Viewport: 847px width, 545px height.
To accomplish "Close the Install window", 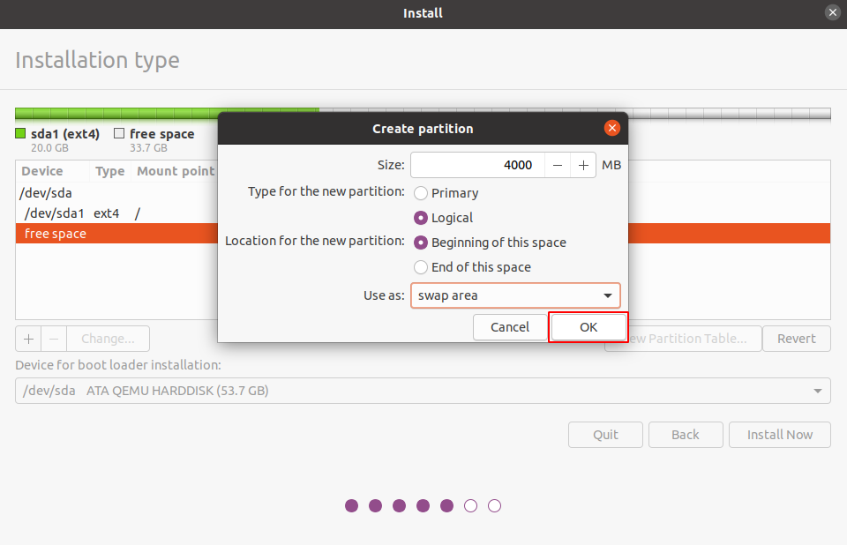I will tap(832, 13).
